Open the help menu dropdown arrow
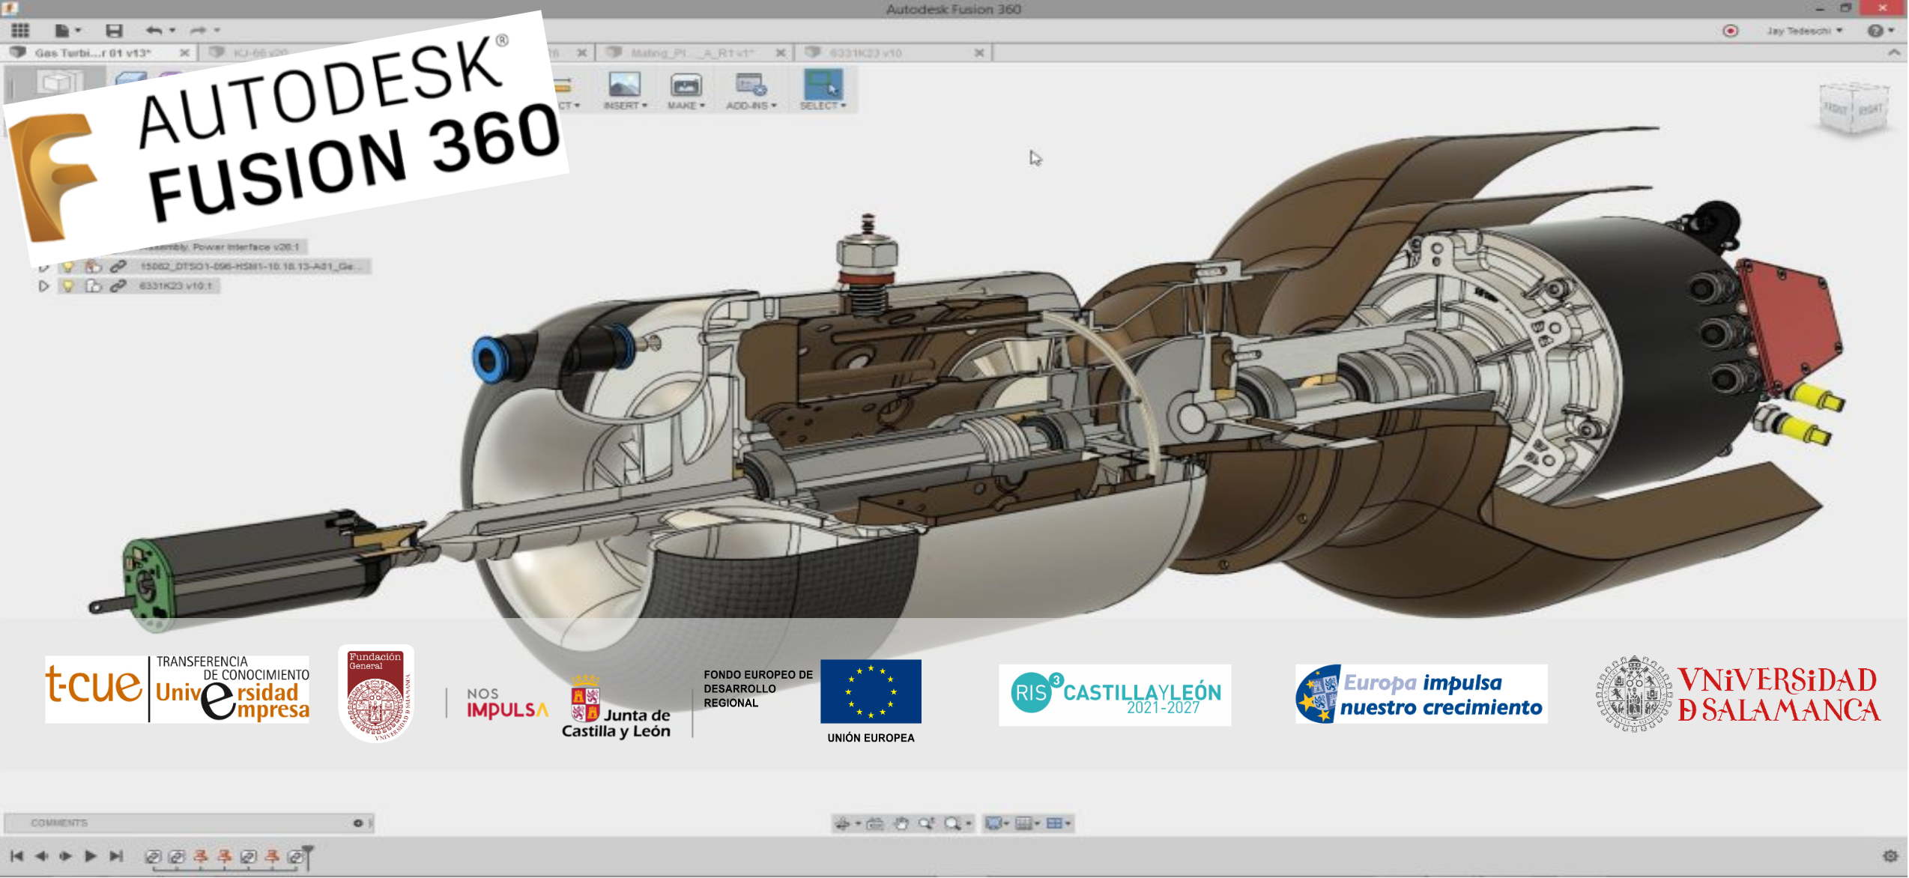 (x=1891, y=31)
